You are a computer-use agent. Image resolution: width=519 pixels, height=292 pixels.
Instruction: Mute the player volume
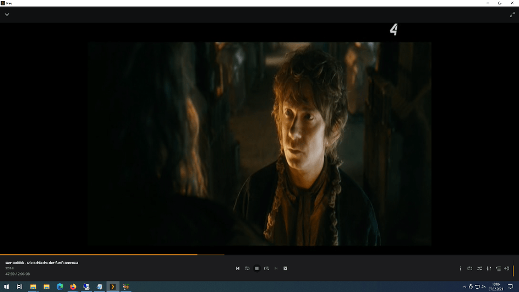[506, 268]
